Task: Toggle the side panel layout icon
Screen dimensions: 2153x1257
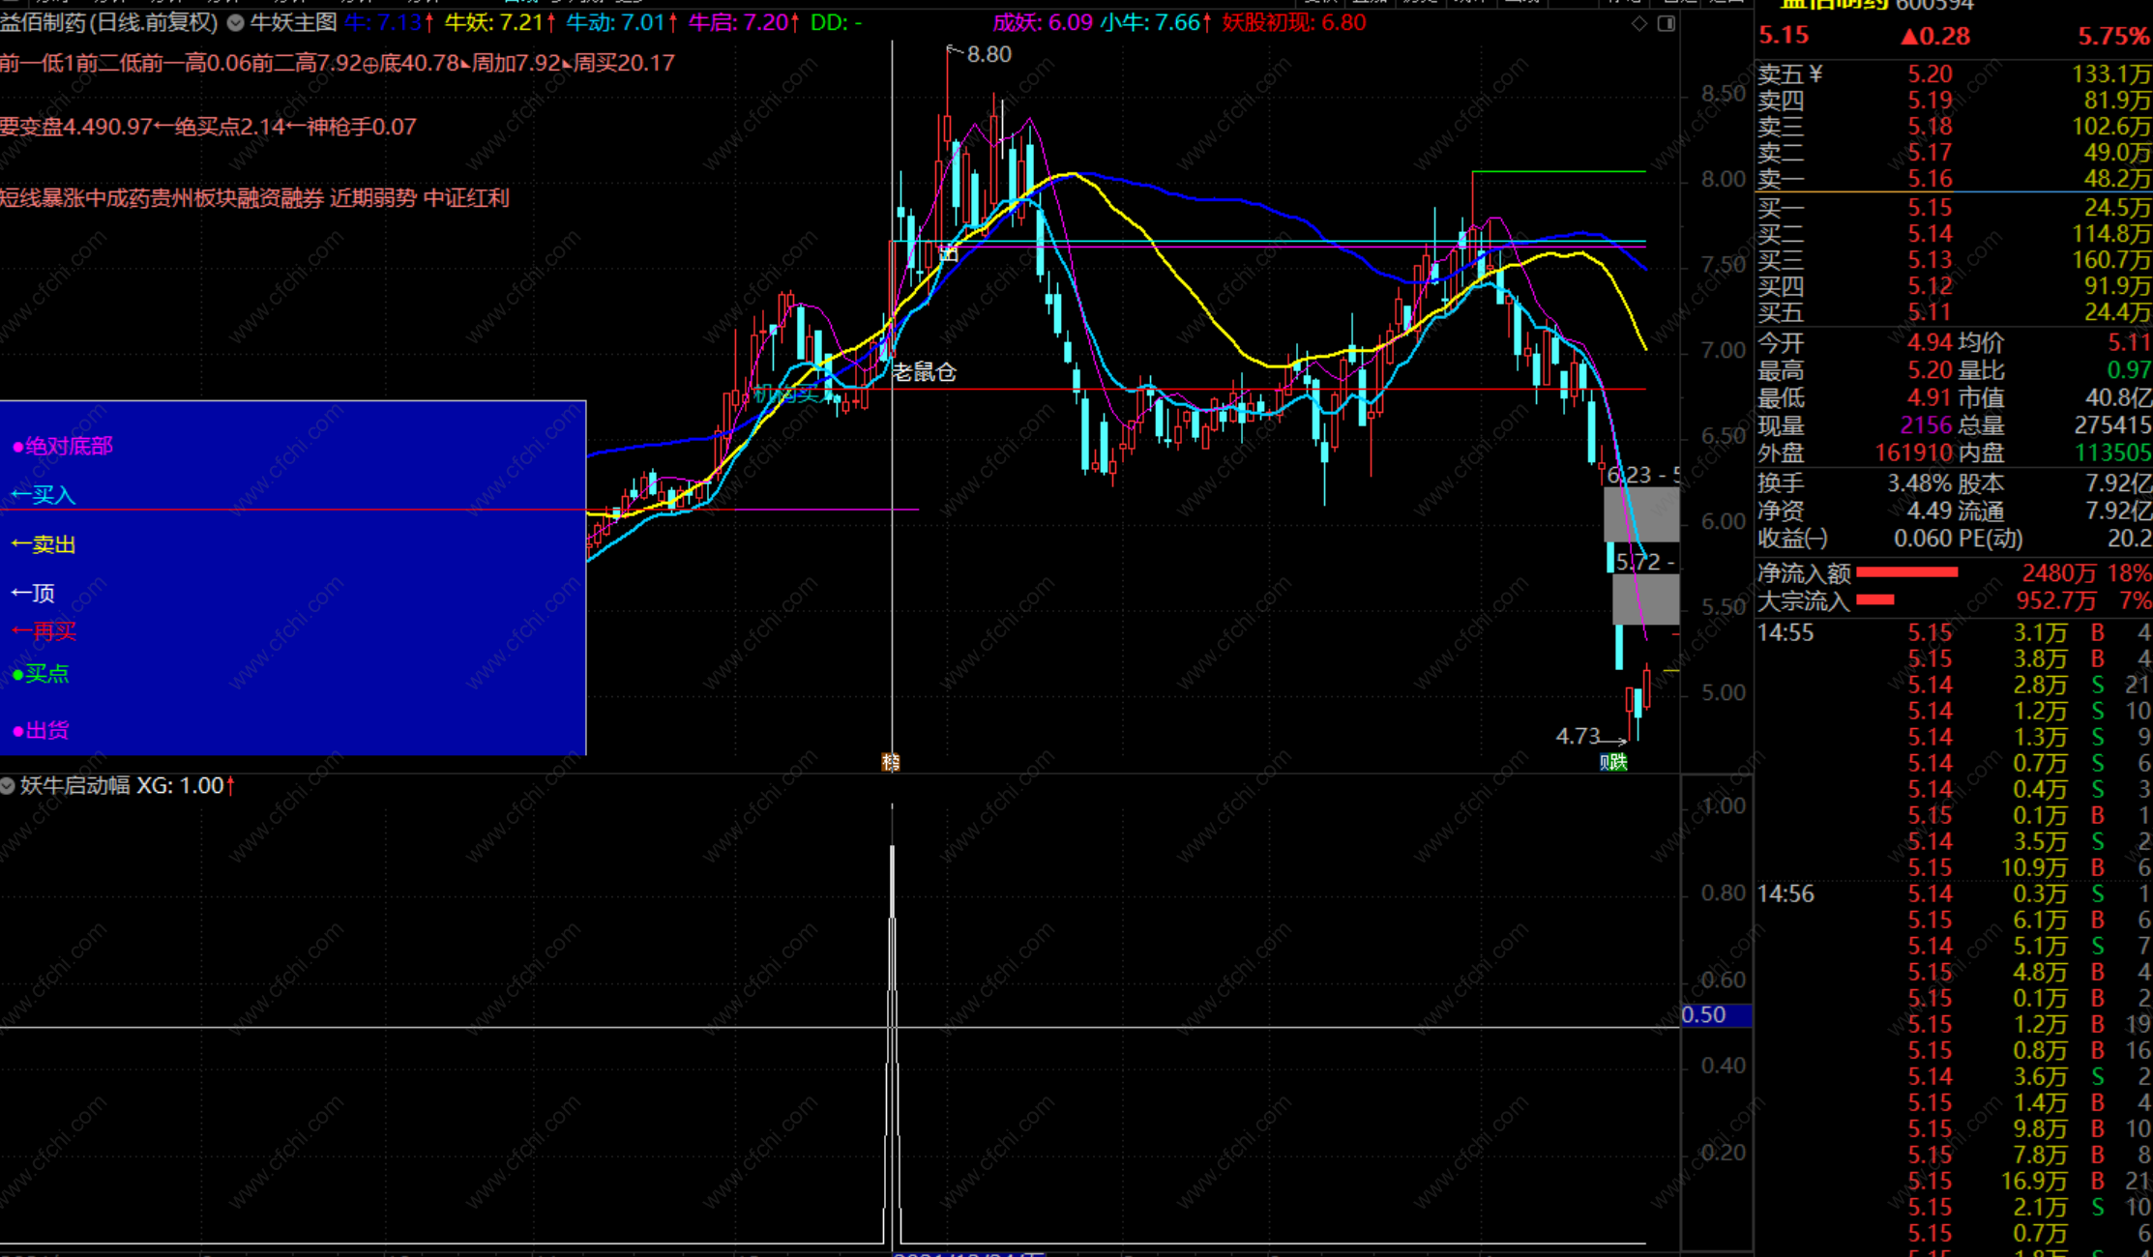Action: pyautogui.click(x=1666, y=23)
